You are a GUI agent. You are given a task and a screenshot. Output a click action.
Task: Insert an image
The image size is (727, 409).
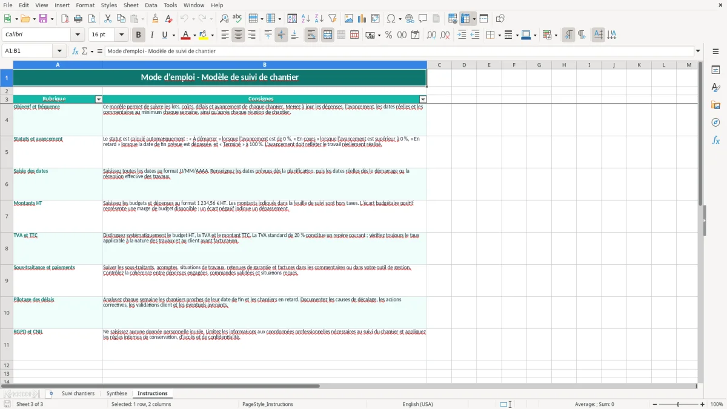click(x=349, y=19)
